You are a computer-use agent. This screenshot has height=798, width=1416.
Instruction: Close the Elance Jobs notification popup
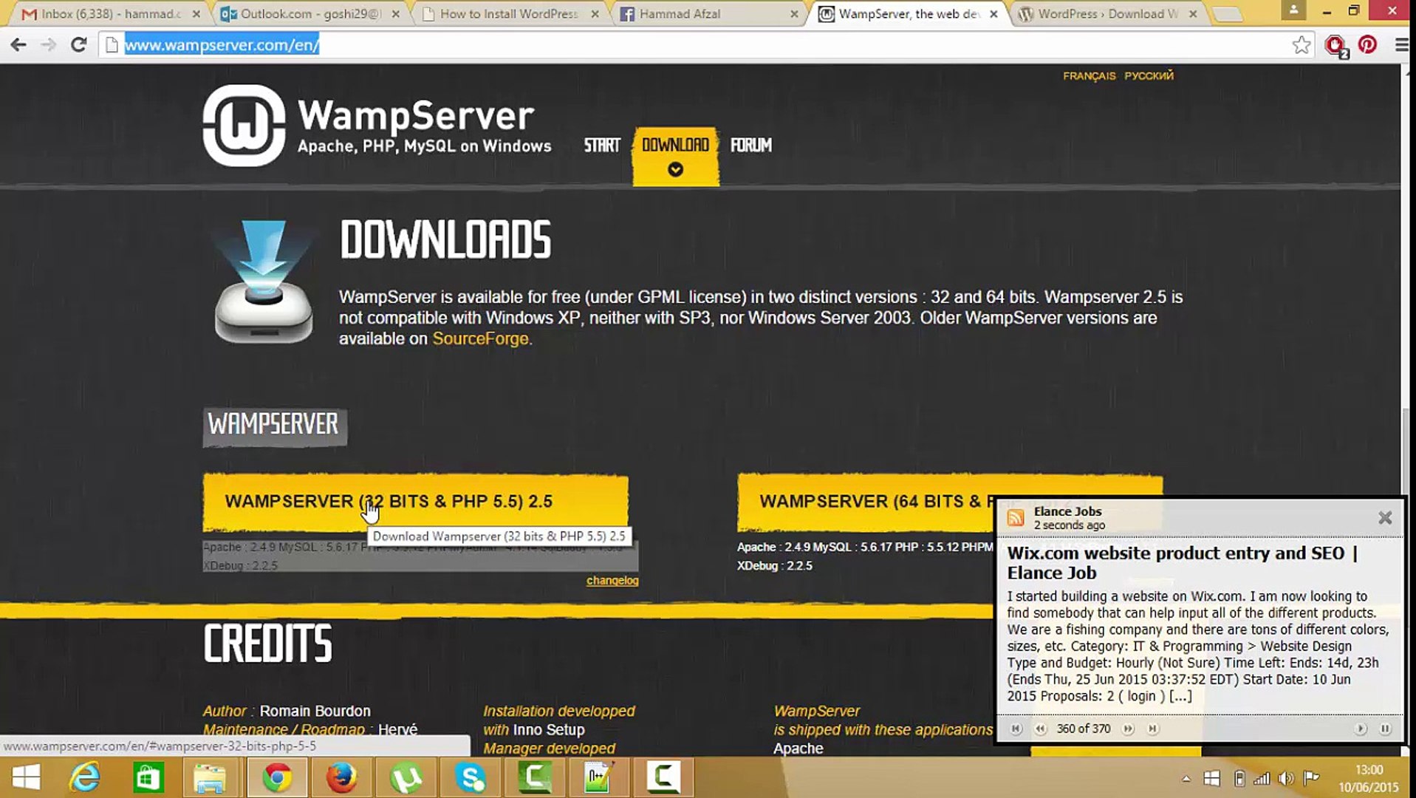tap(1385, 518)
